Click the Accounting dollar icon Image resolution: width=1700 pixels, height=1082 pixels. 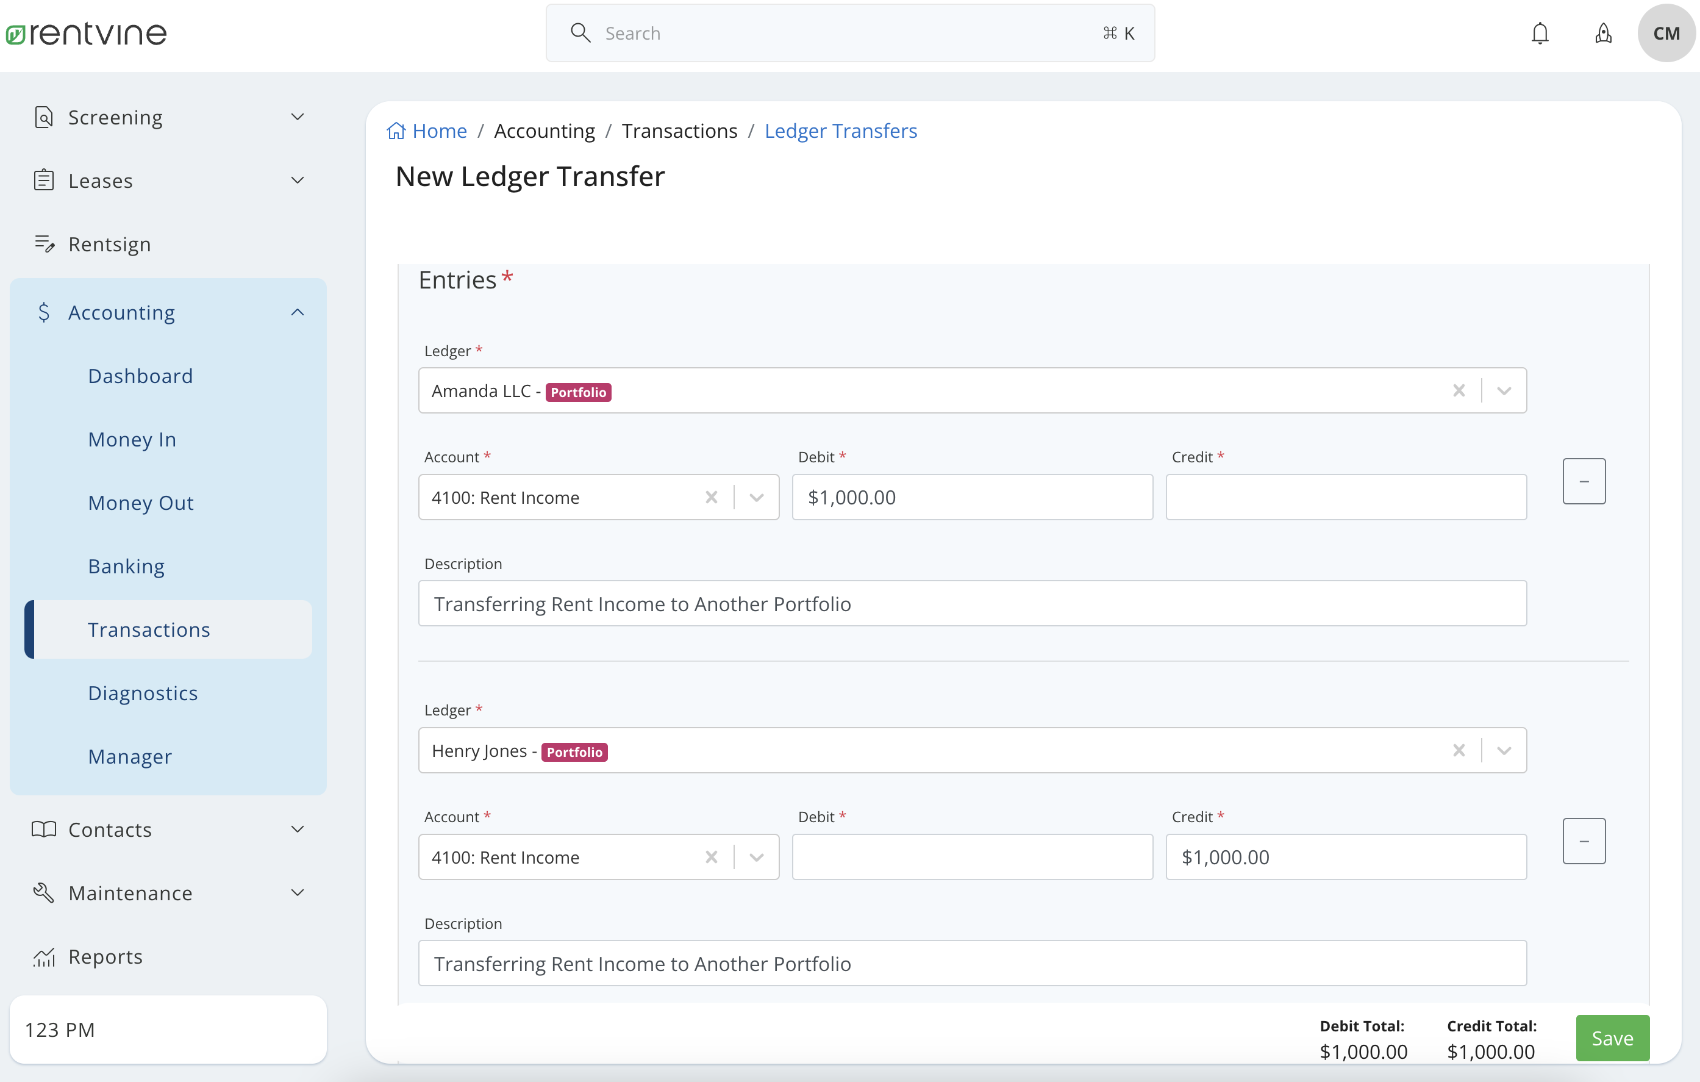[x=45, y=312]
